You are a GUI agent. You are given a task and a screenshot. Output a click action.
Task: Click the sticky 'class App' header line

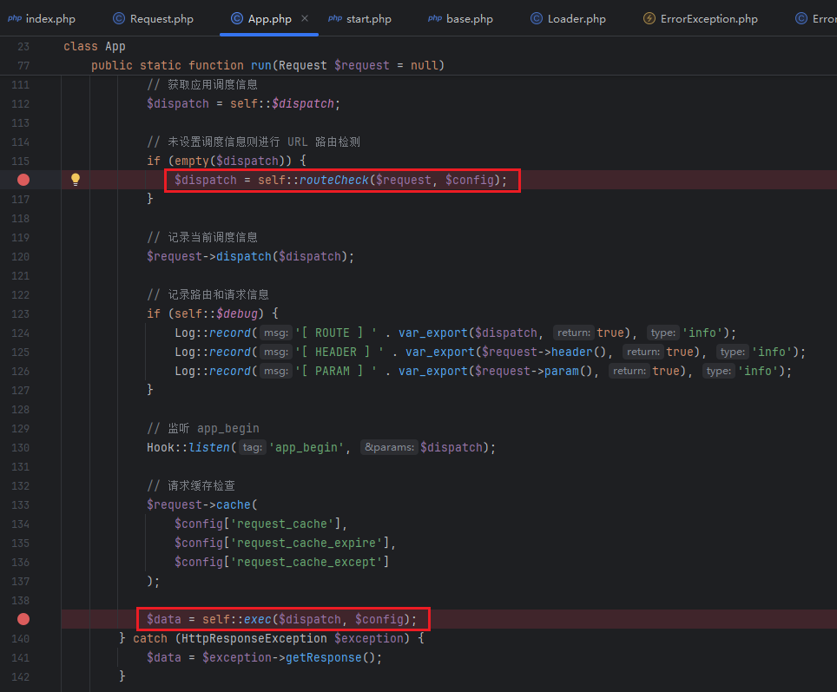tap(95, 47)
